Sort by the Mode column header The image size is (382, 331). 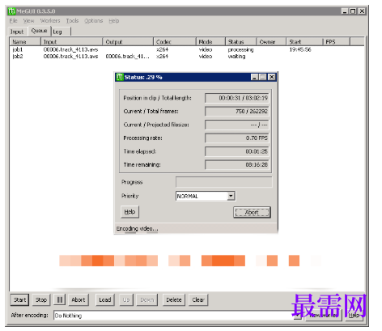[210, 42]
